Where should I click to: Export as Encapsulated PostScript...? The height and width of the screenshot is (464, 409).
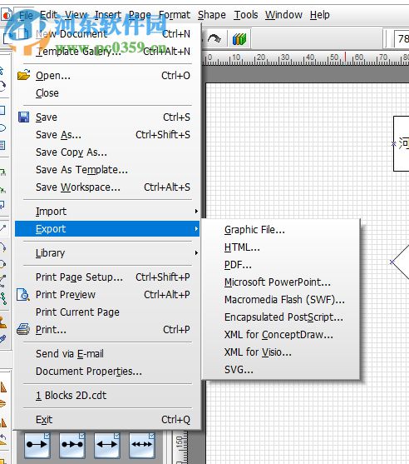pos(280,317)
